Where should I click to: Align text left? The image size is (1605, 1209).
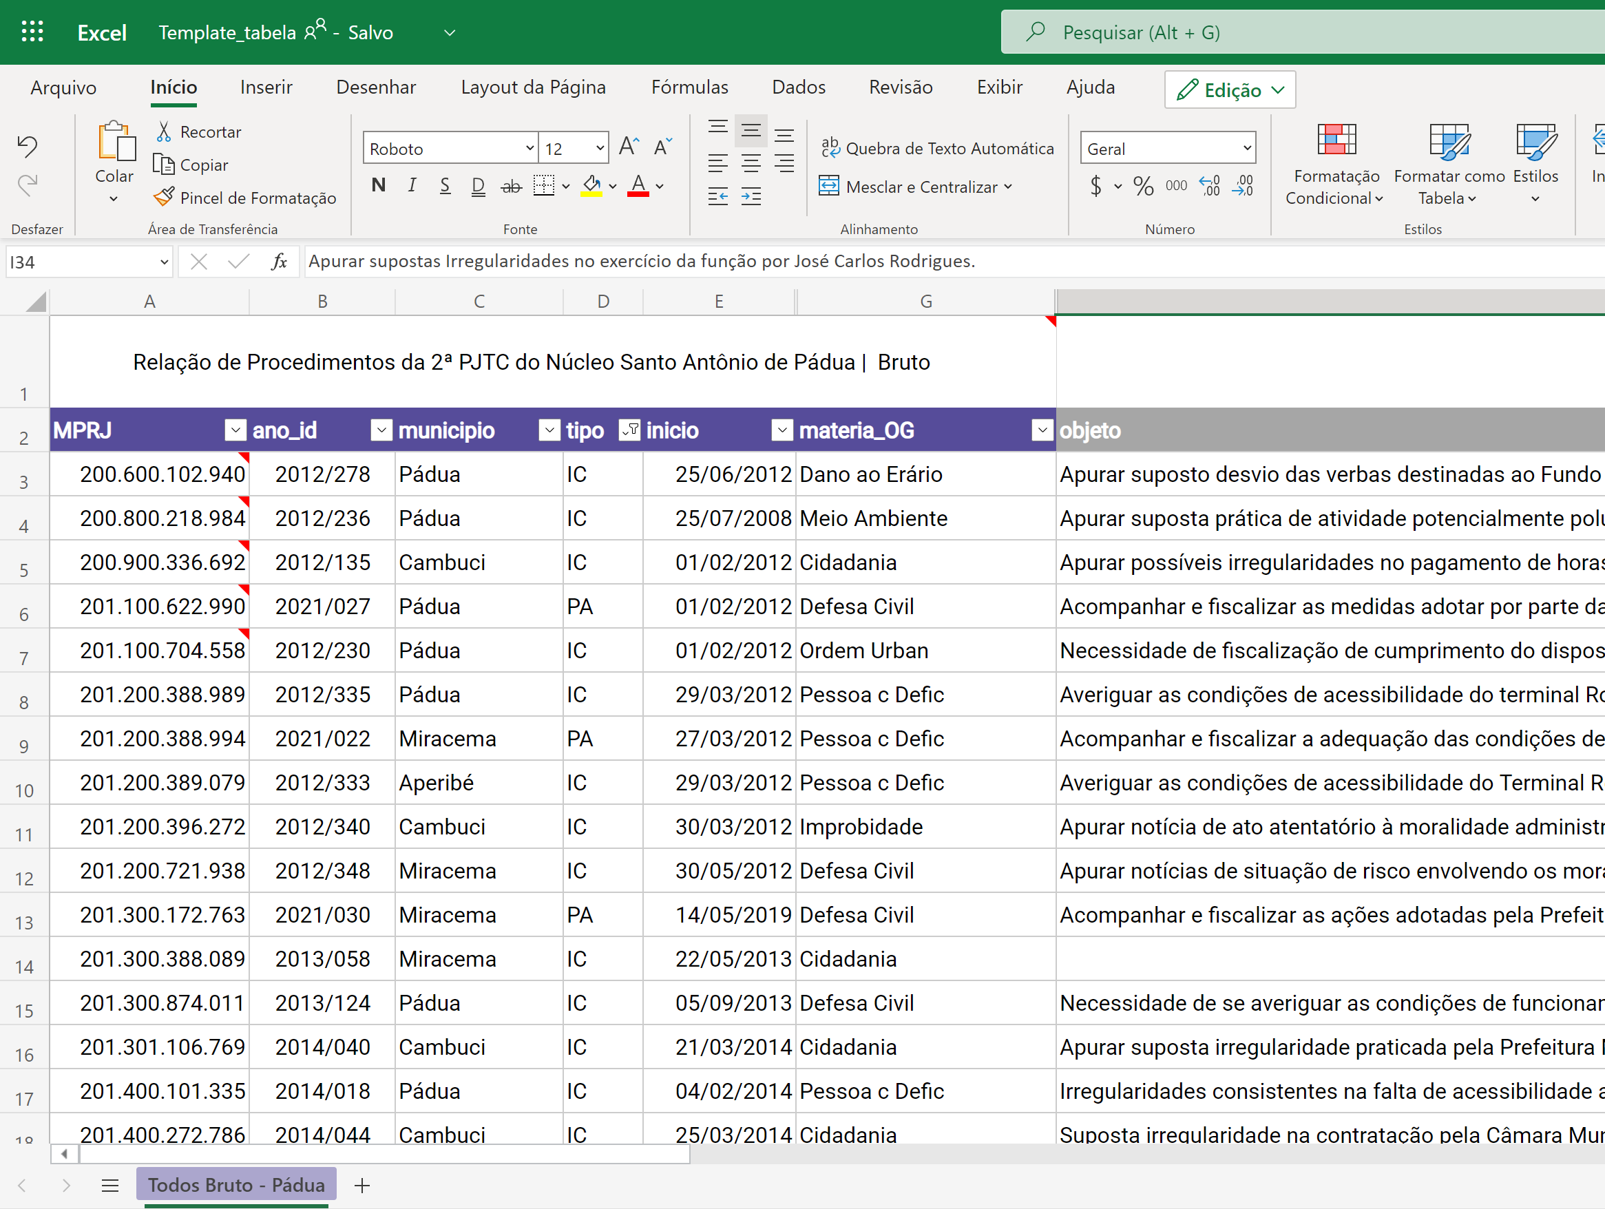[717, 163]
